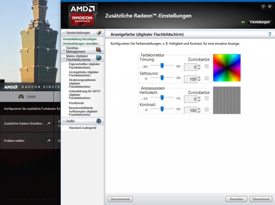Screen dimensions: 275x205
Task: Click the Kontrast value stepper arrows
Action: tap(199, 110)
